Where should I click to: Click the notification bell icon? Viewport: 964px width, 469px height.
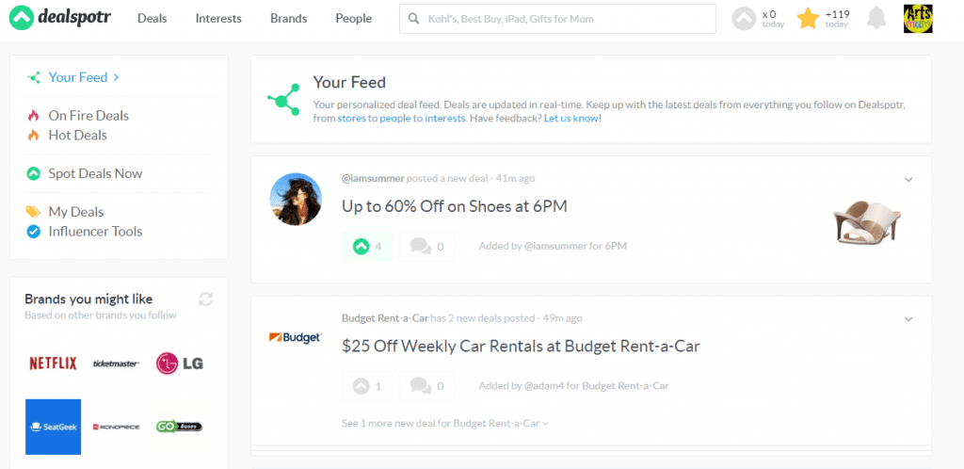click(x=876, y=18)
